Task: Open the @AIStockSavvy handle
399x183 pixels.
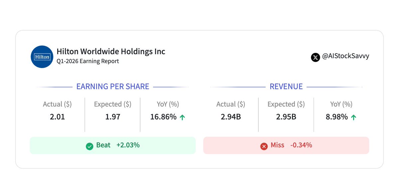Action: [345, 56]
